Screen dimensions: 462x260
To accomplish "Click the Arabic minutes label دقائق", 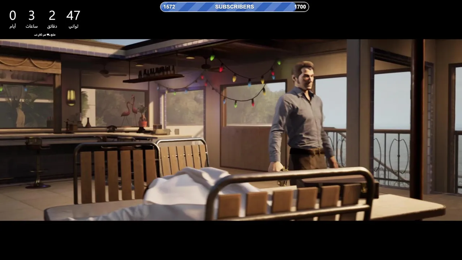I will pos(52,26).
